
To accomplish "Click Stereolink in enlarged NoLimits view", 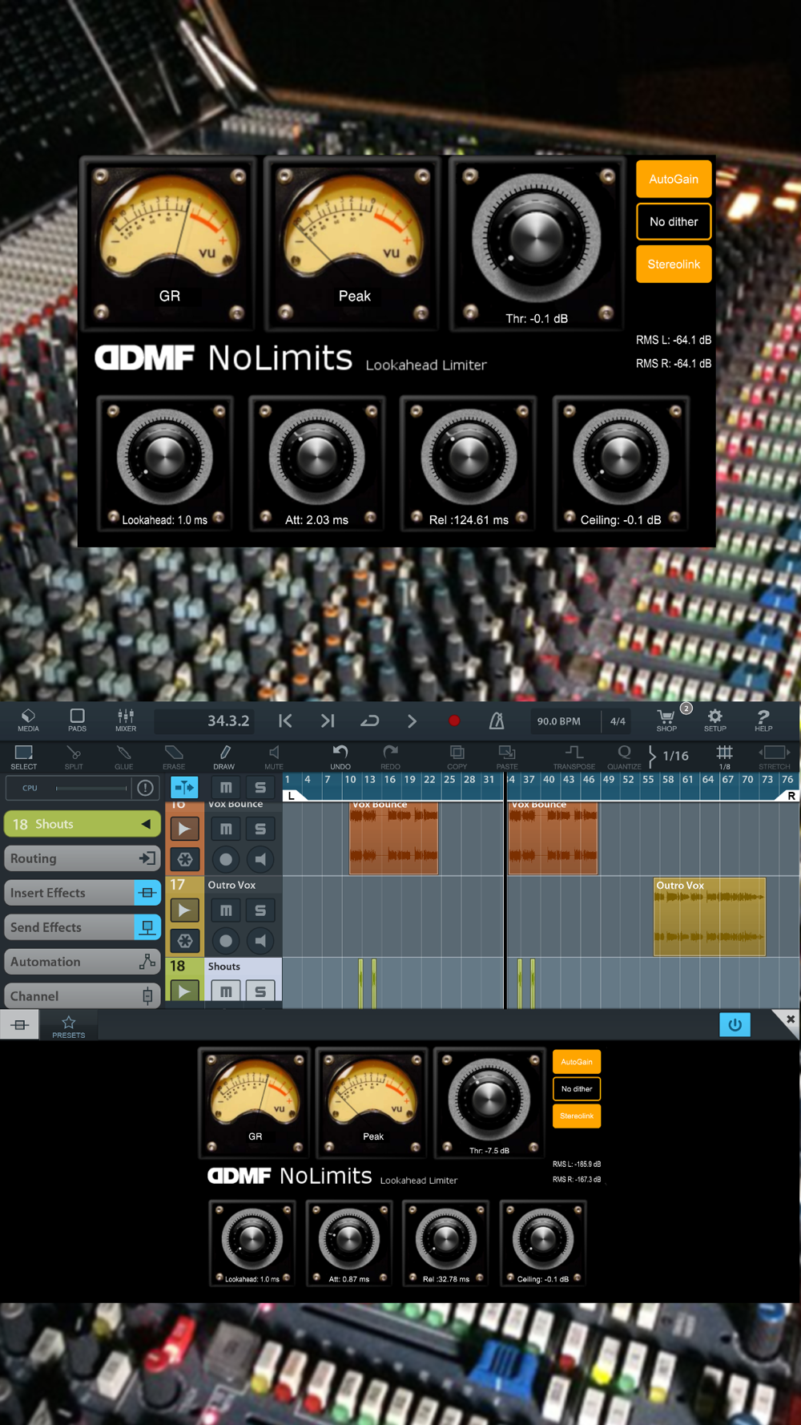I will pos(674,264).
